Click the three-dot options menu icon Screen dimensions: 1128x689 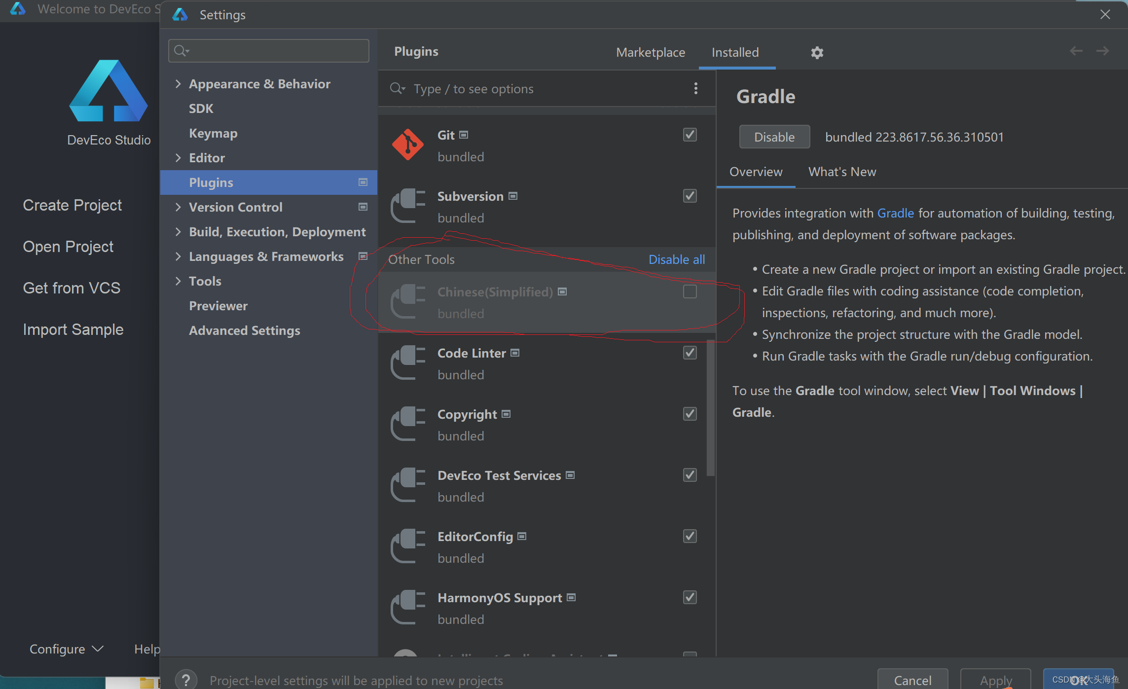tap(695, 88)
